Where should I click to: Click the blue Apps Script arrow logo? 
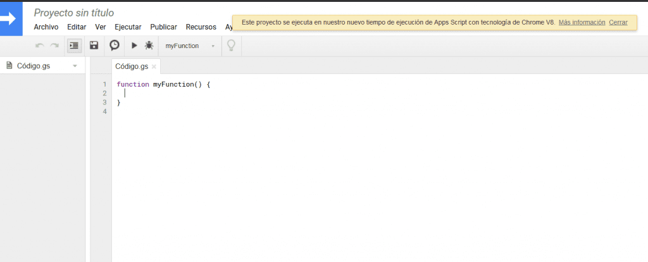11,18
